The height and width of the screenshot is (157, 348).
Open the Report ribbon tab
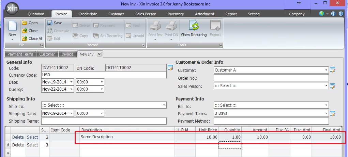click(231, 14)
